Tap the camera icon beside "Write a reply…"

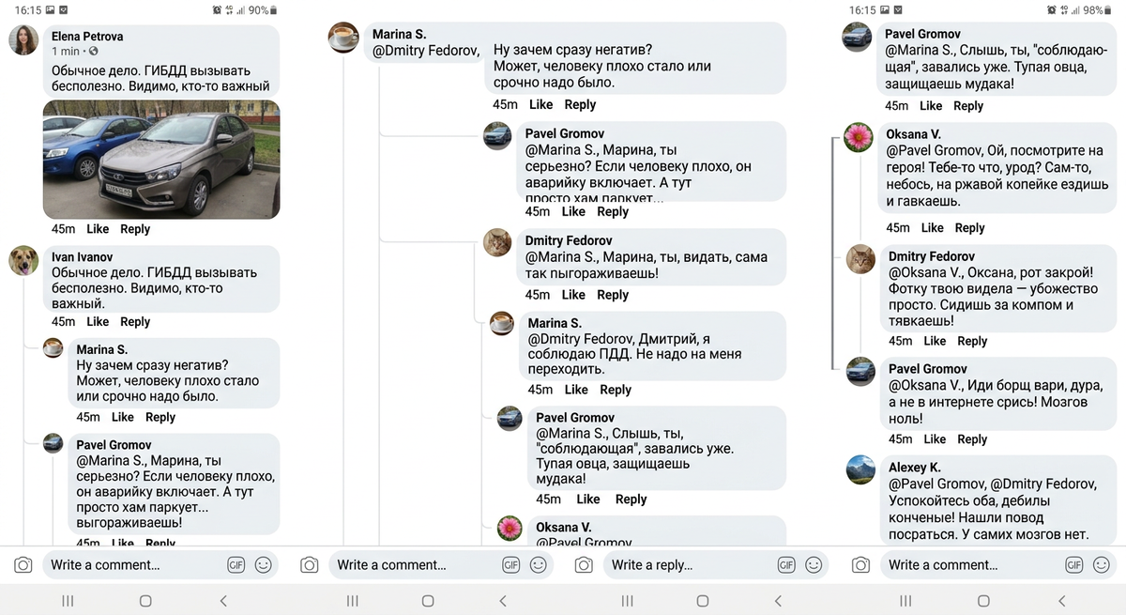click(x=584, y=565)
